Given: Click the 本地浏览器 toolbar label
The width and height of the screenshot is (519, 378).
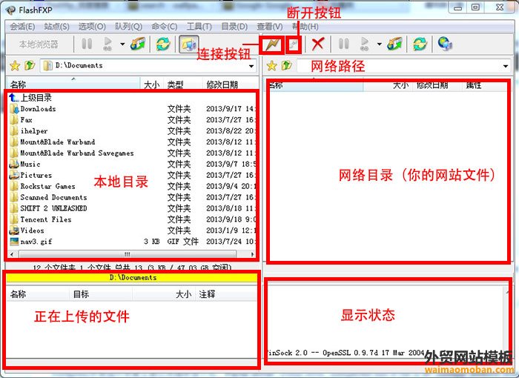Looking at the screenshot, I should pos(39,44).
